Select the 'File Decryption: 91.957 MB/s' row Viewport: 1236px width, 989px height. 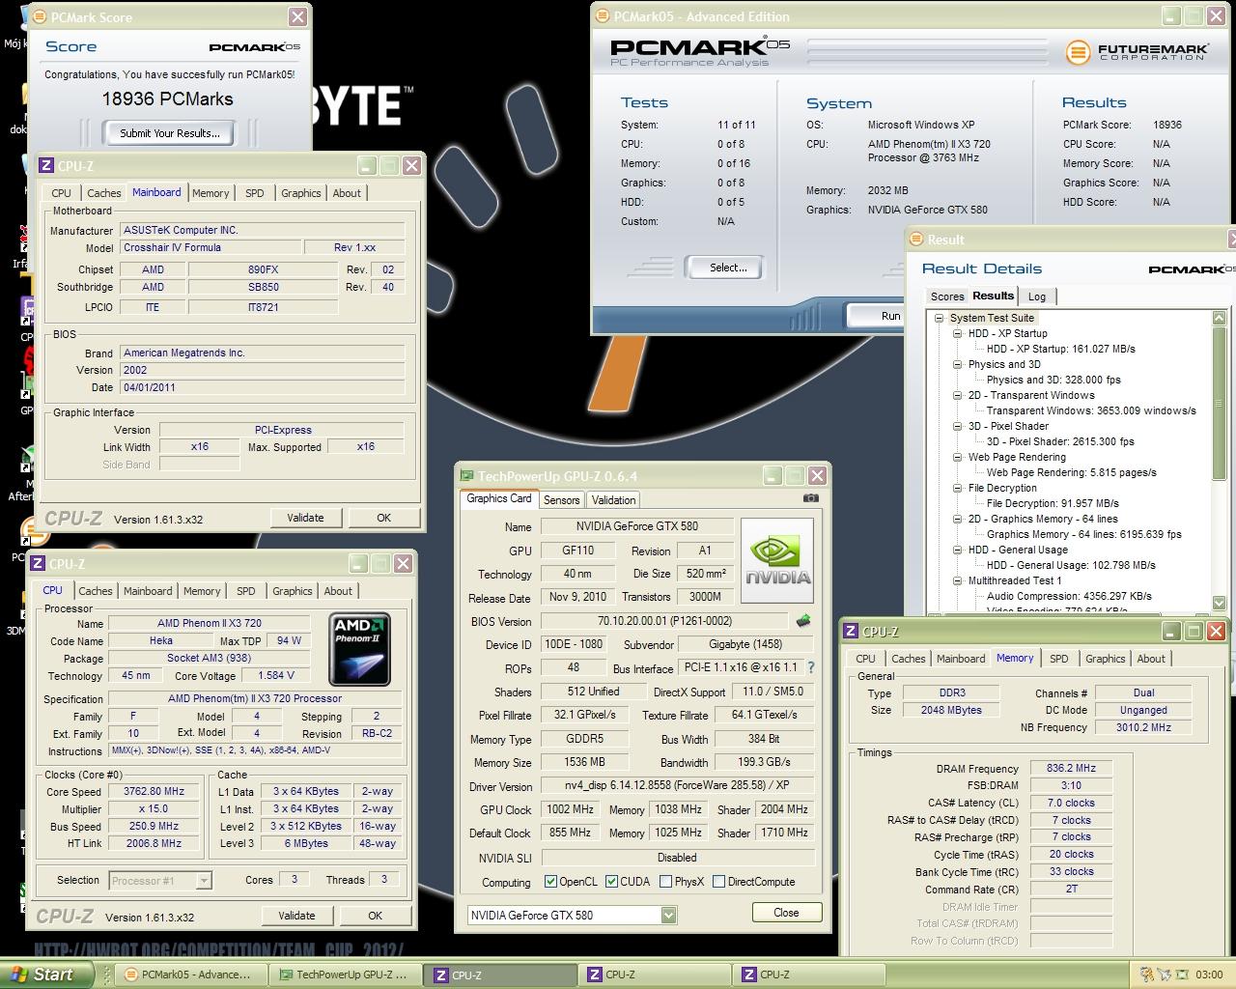pos(1053,503)
